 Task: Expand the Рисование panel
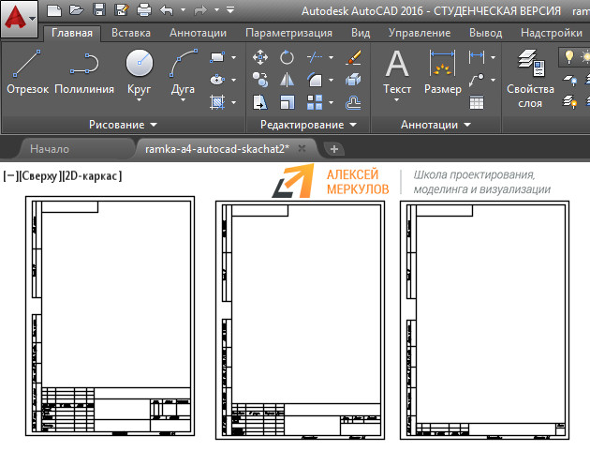tap(123, 125)
